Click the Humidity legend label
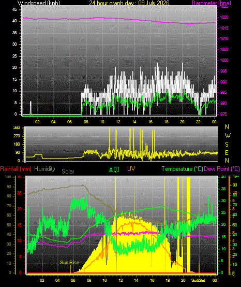This screenshot has height=287, width=241. [44, 169]
